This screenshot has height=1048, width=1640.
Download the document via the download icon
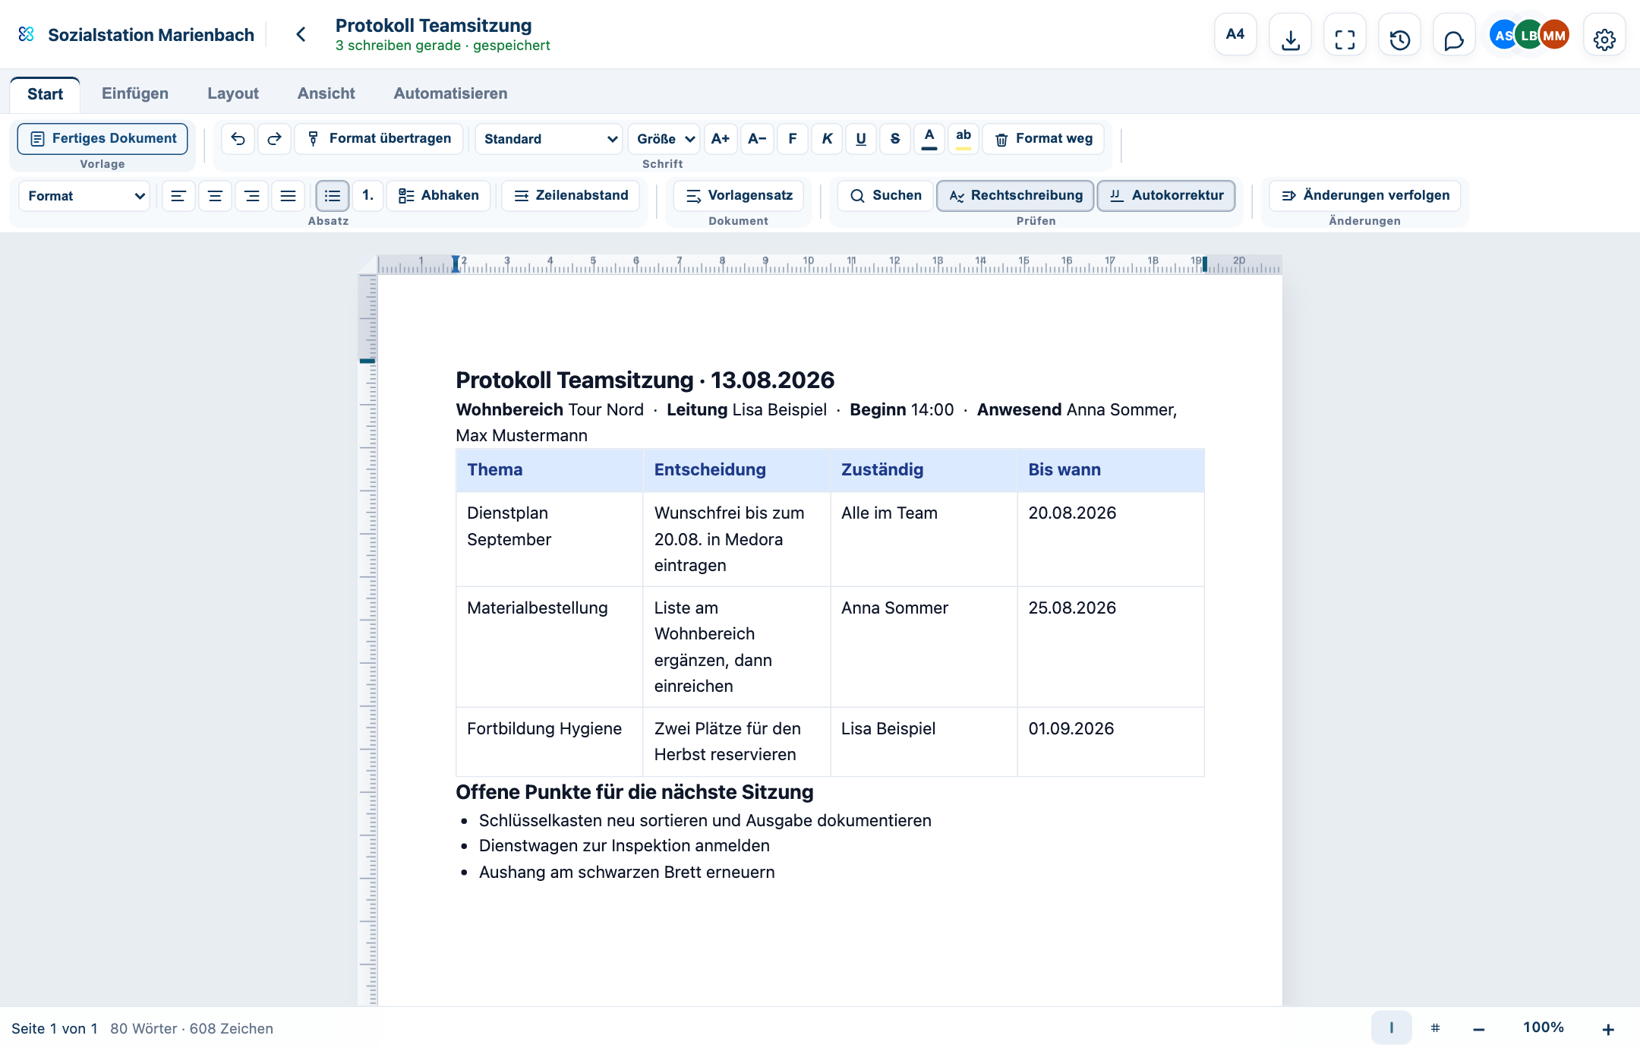click(x=1290, y=36)
